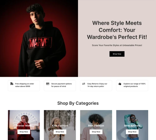The height and width of the screenshot is (140, 156).
Task: Click the easy returns arrows icon
Action: [84, 84]
